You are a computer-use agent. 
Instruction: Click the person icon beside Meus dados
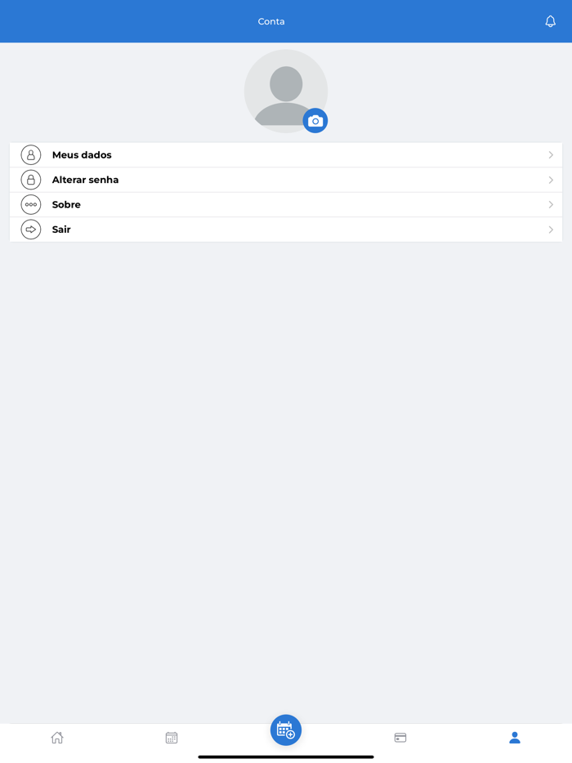31,155
